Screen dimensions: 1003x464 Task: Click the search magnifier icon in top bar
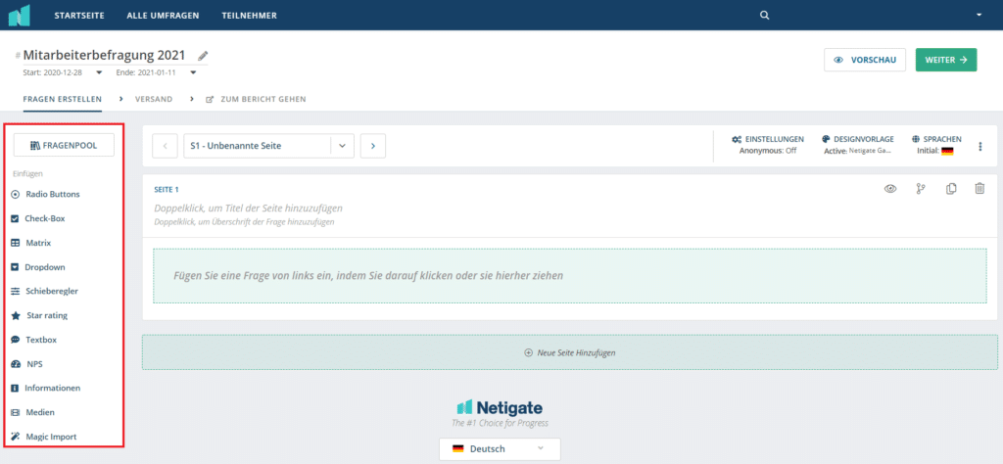tap(765, 16)
